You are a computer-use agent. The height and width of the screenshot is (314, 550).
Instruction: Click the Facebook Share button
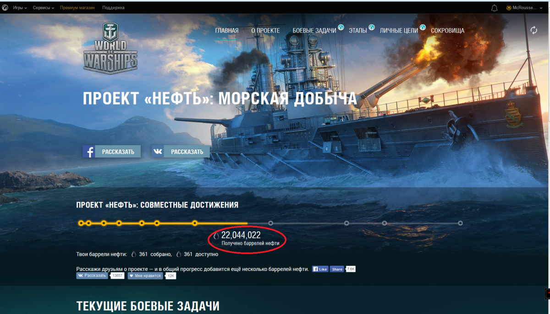337,269
